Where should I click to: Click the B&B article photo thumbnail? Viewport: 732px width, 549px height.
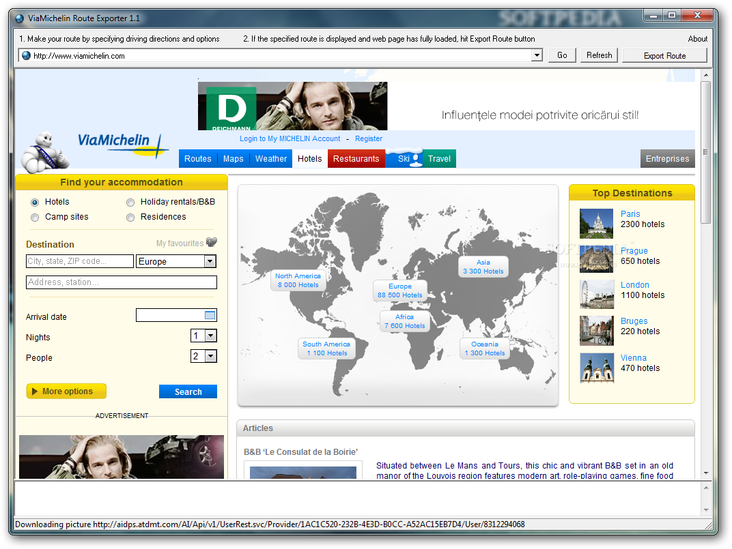point(303,472)
